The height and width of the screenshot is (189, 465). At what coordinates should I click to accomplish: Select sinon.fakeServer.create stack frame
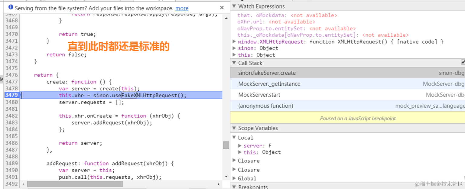[x=347, y=73]
